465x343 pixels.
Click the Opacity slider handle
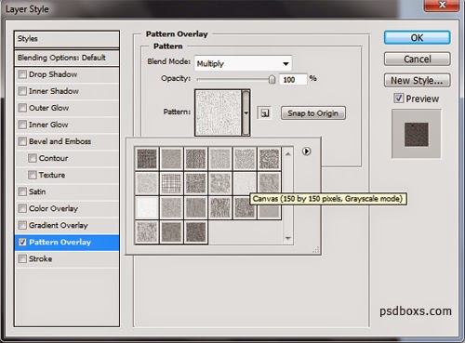click(272, 79)
